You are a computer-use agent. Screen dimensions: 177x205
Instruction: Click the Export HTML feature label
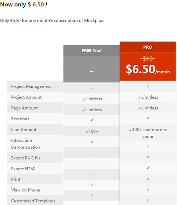24,169
